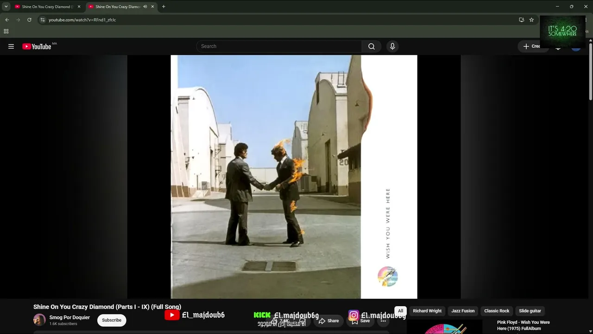
Task: Open a new browser tab
Action: (164, 6)
